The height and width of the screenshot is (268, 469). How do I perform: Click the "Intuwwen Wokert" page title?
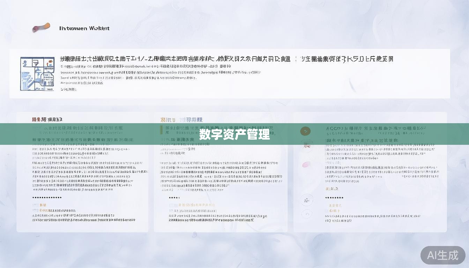(x=84, y=28)
